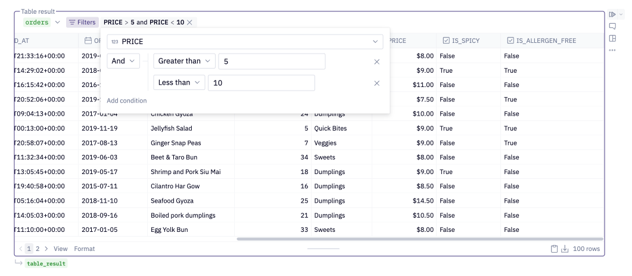
Task: Select the Egg Yolk Bun cell
Action: (x=191, y=230)
